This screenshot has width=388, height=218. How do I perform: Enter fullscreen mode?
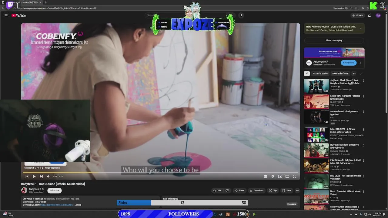tap(295, 176)
